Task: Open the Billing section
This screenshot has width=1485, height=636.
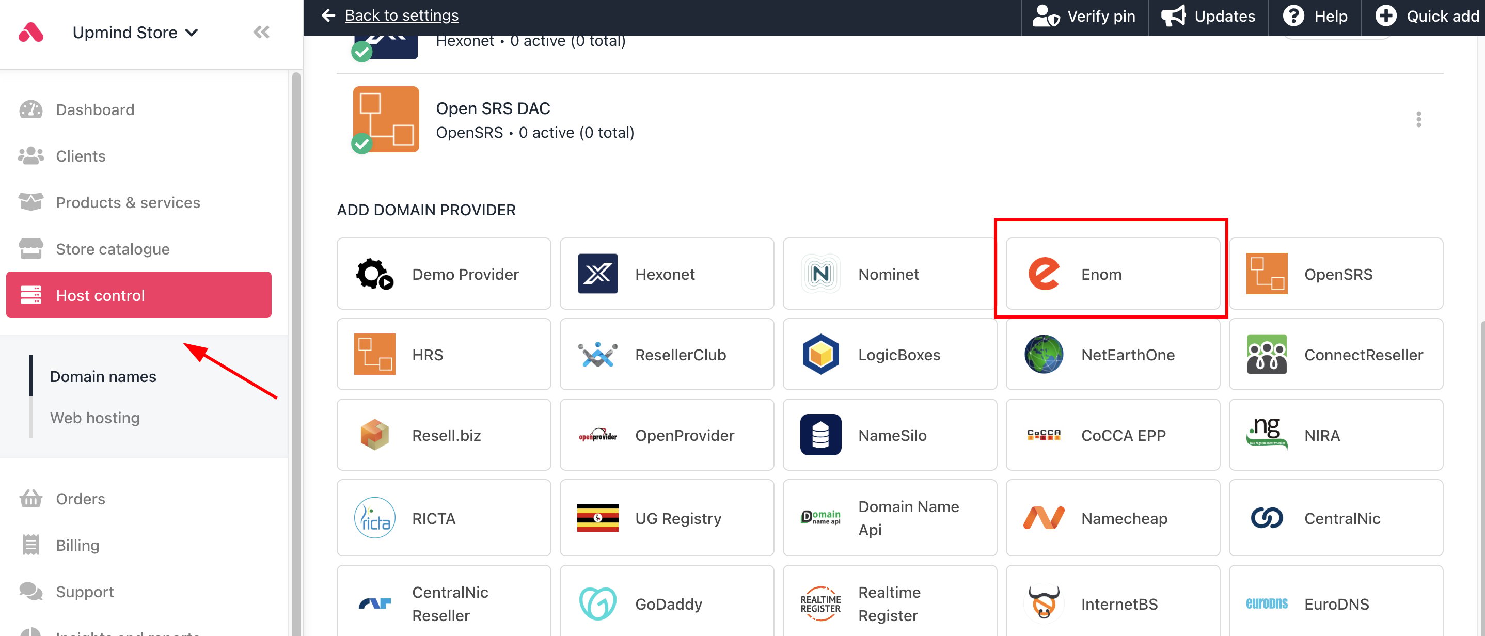Action: pos(138,545)
